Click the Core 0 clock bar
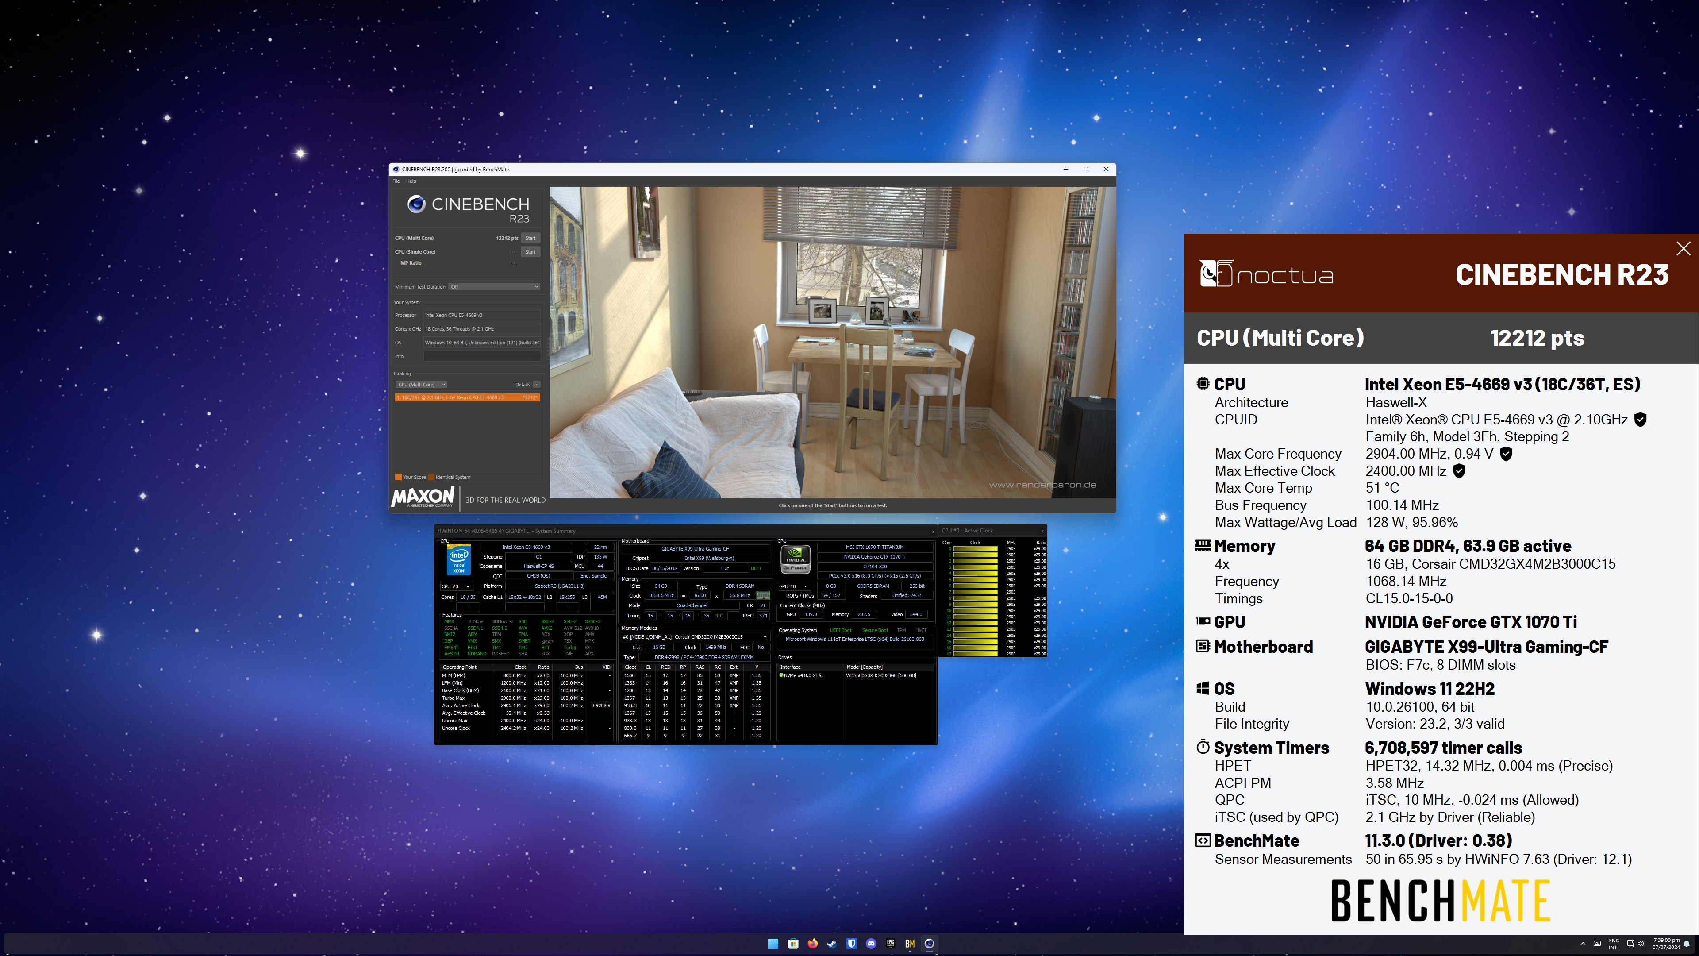This screenshot has width=1699, height=956. coord(975,549)
